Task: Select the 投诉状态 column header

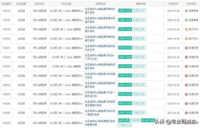Action: tap(191, 4)
